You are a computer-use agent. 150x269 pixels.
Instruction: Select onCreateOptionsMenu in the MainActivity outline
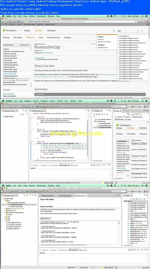point(104,126)
